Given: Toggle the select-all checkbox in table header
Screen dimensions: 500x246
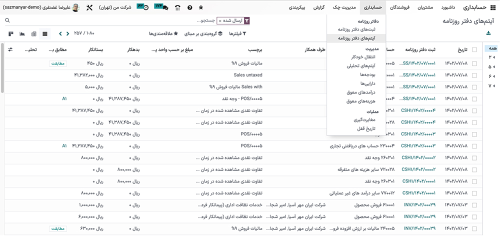Looking at the screenshot, I should (x=474, y=50).
